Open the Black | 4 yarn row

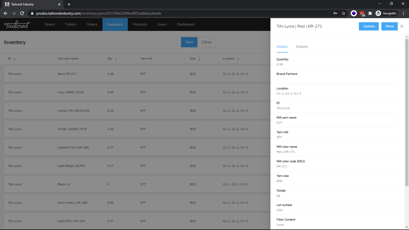[137, 184]
